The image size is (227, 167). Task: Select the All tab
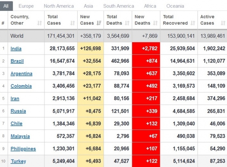[x=6, y=6]
